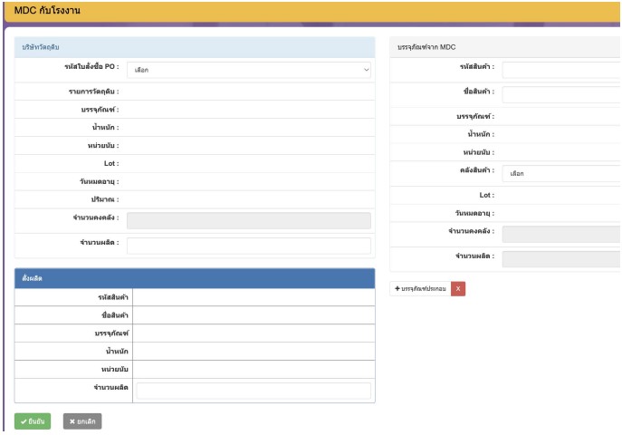Click the red X remove button
Viewport: 622px width, 435px height.
[458, 288]
